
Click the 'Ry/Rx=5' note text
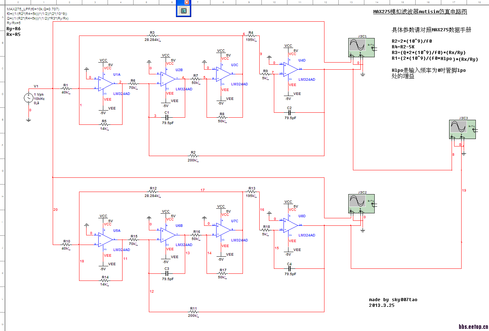point(14,23)
